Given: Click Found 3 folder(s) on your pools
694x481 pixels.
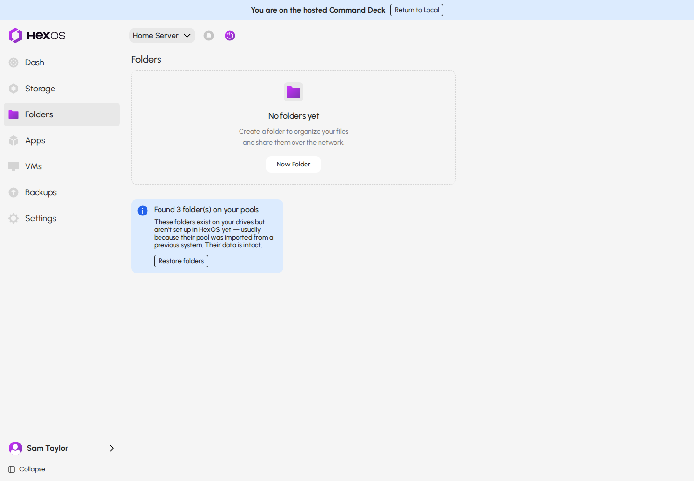Looking at the screenshot, I should (206, 210).
